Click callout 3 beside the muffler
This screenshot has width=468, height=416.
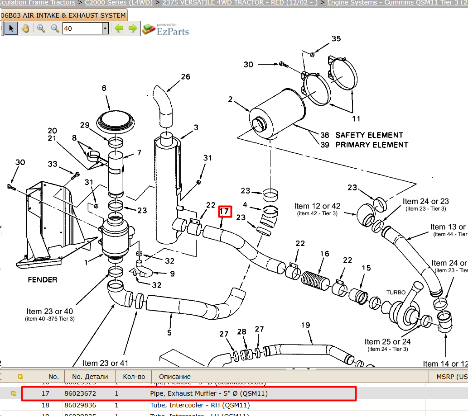click(196, 128)
